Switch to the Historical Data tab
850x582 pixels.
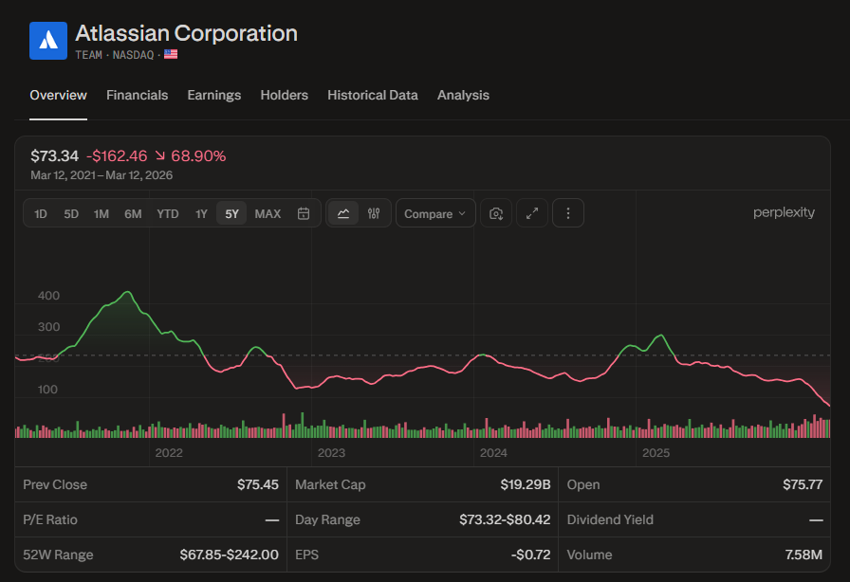[x=373, y=96]
